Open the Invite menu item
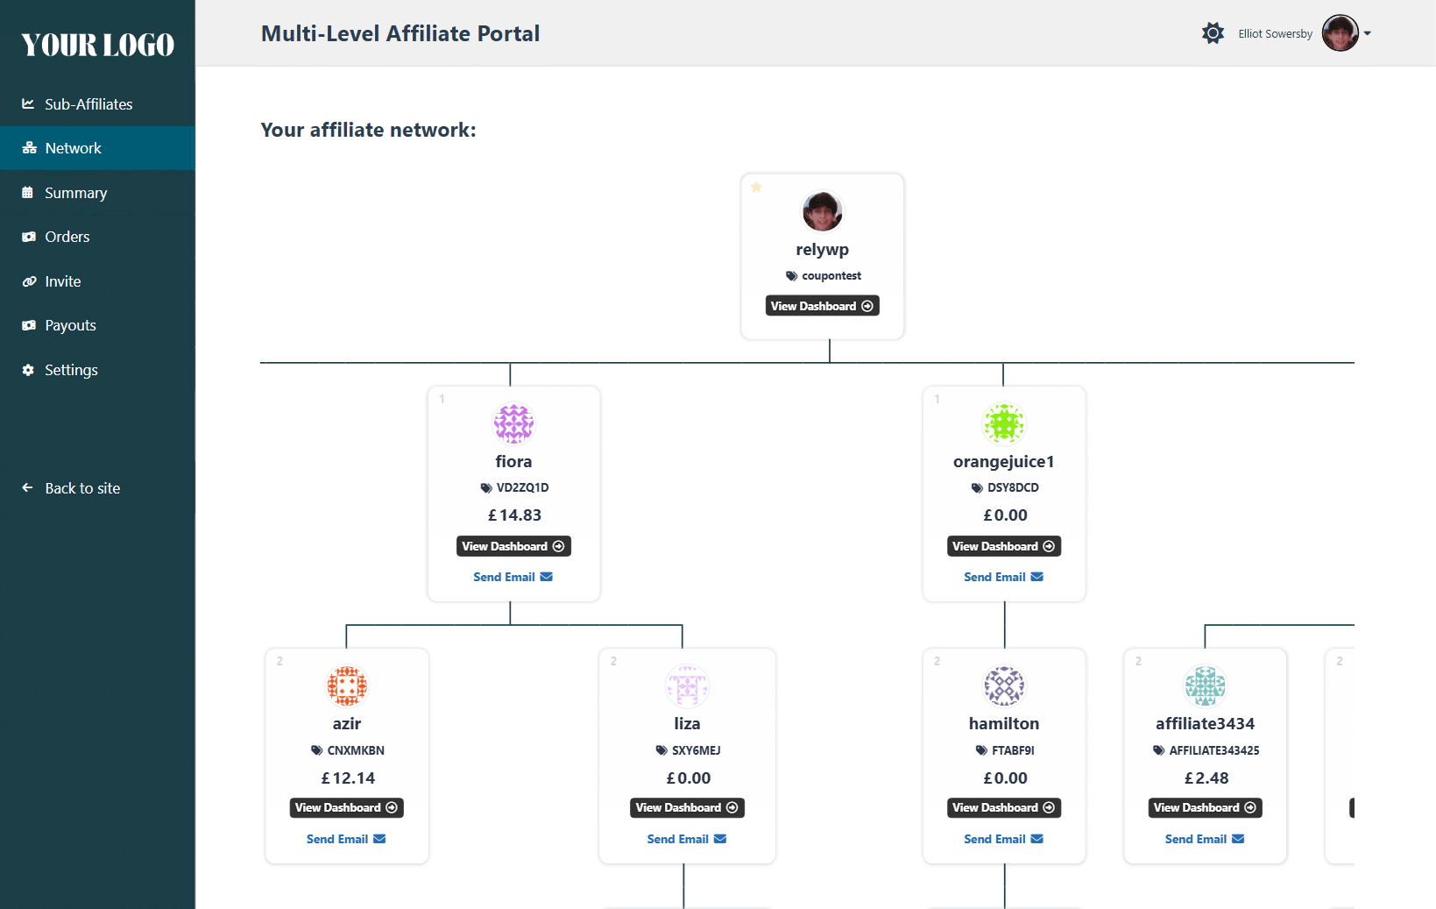The width and height of the screenshot is (1436, 909). coord(97,281)
